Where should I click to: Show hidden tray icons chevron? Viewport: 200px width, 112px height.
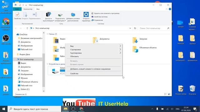click(152, 109)
